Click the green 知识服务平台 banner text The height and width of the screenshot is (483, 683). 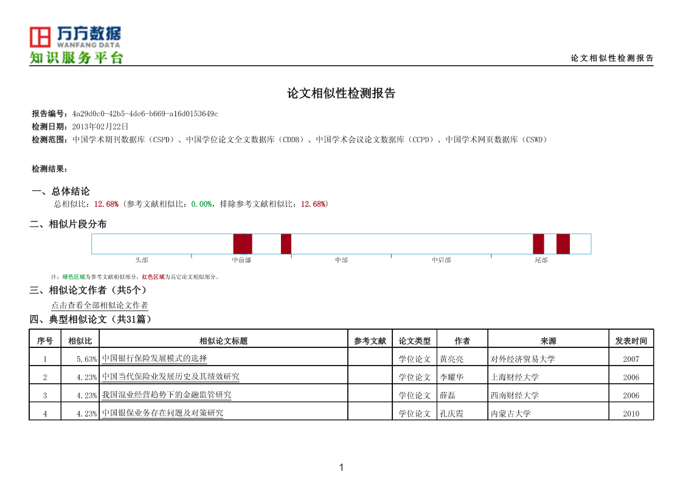coord(77,58)
